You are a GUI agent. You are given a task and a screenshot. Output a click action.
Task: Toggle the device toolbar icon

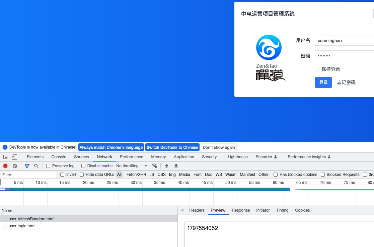14,157
